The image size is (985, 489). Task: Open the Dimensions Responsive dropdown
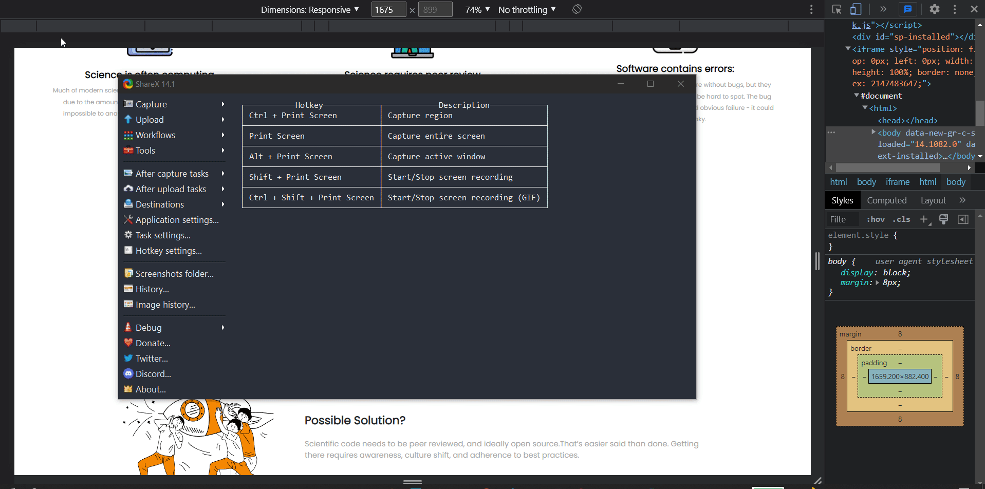coord(310,10)
